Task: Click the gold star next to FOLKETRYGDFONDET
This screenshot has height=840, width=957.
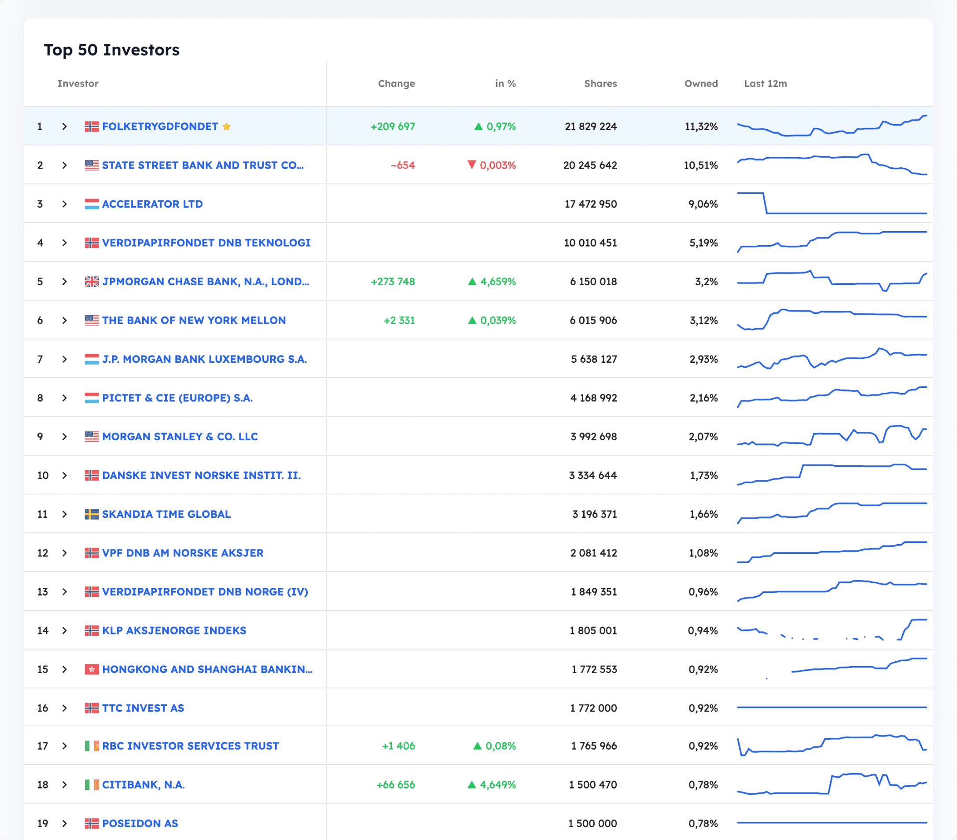Action: [x=227, y=126]
